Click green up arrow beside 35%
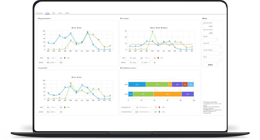260x140 pixels. click(159, 112)
